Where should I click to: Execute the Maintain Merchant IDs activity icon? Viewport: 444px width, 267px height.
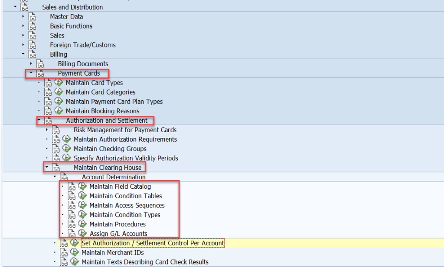75,252
